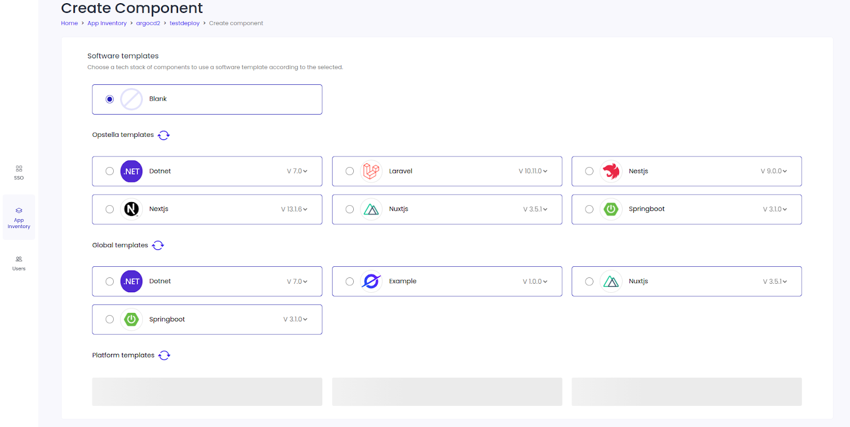Viewport: 850px width, 427px height.
Task: Select the Example template radio button
Action: click(350, 282)
